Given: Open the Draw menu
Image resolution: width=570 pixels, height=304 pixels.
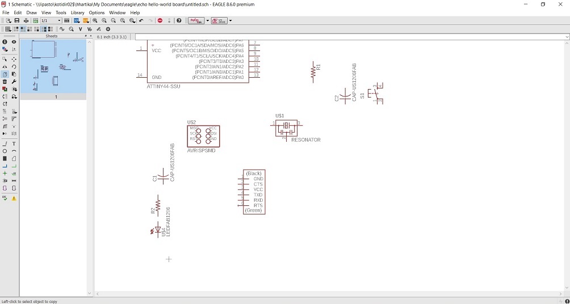Looking at the screenshot, I should point(32,12).
